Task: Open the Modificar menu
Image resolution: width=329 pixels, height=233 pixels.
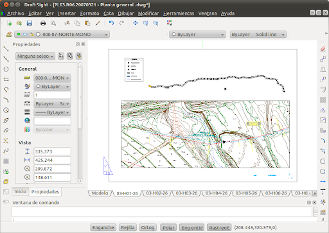Action: 148,13
